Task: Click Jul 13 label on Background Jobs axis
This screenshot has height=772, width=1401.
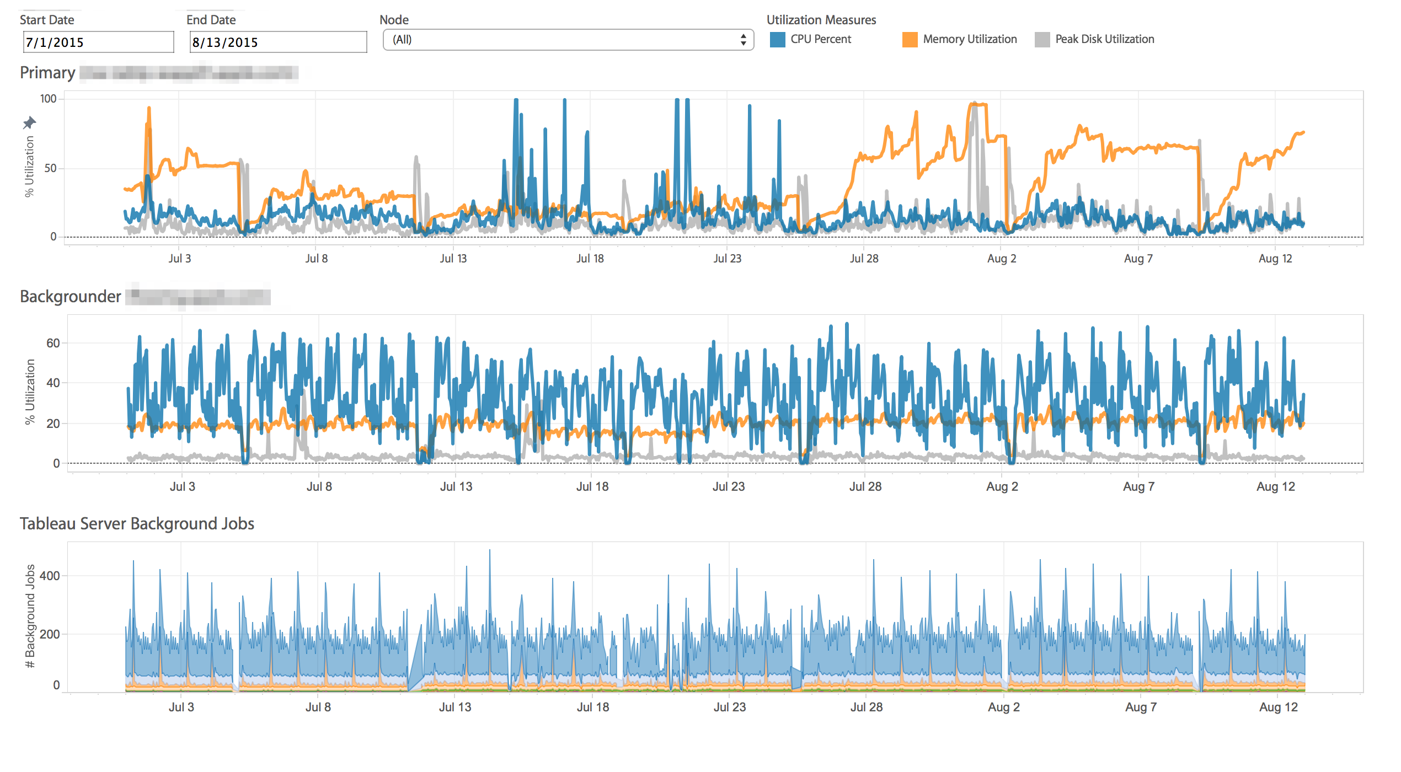Action: (x=455, y=707)
